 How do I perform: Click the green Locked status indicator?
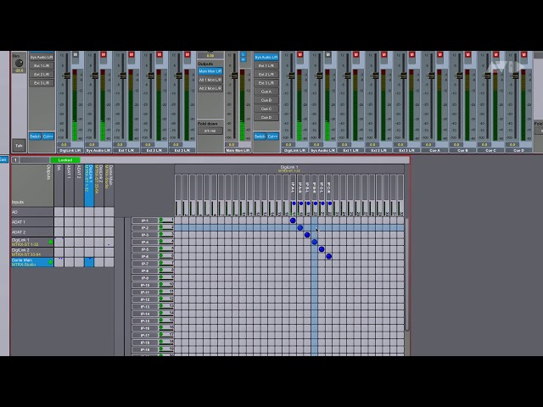coord(65,160)
